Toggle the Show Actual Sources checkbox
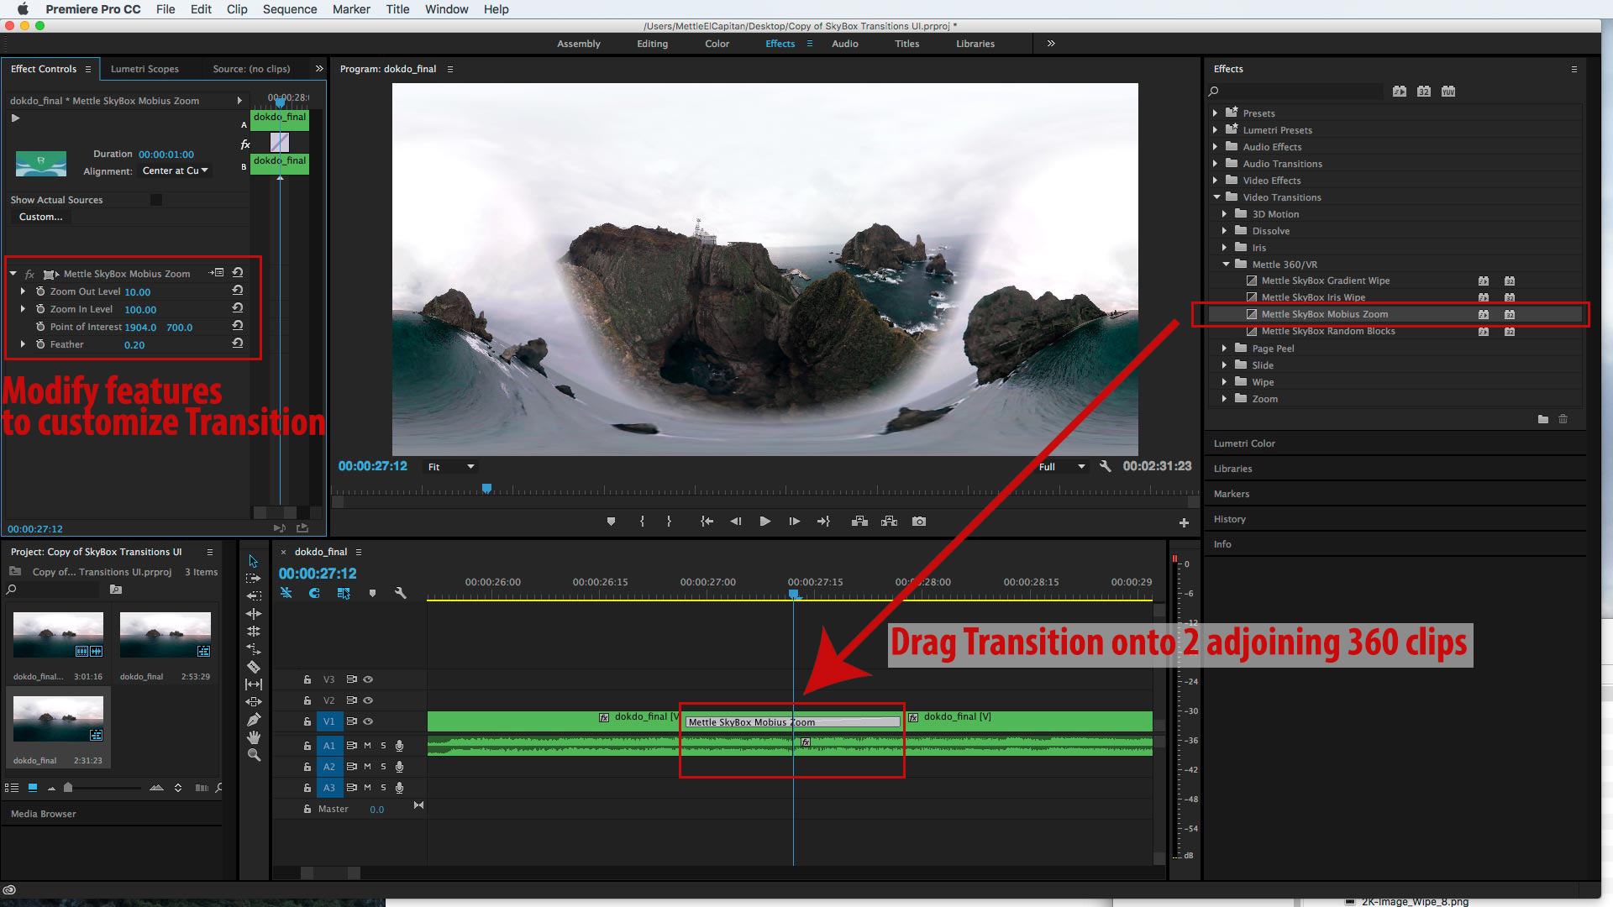 pyautogui.click(x=156, y=200)
